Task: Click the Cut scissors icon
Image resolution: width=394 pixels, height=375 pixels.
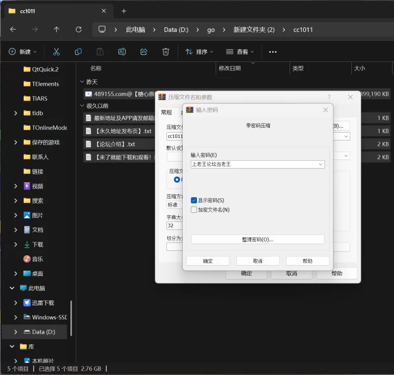Action: (56, 52)
